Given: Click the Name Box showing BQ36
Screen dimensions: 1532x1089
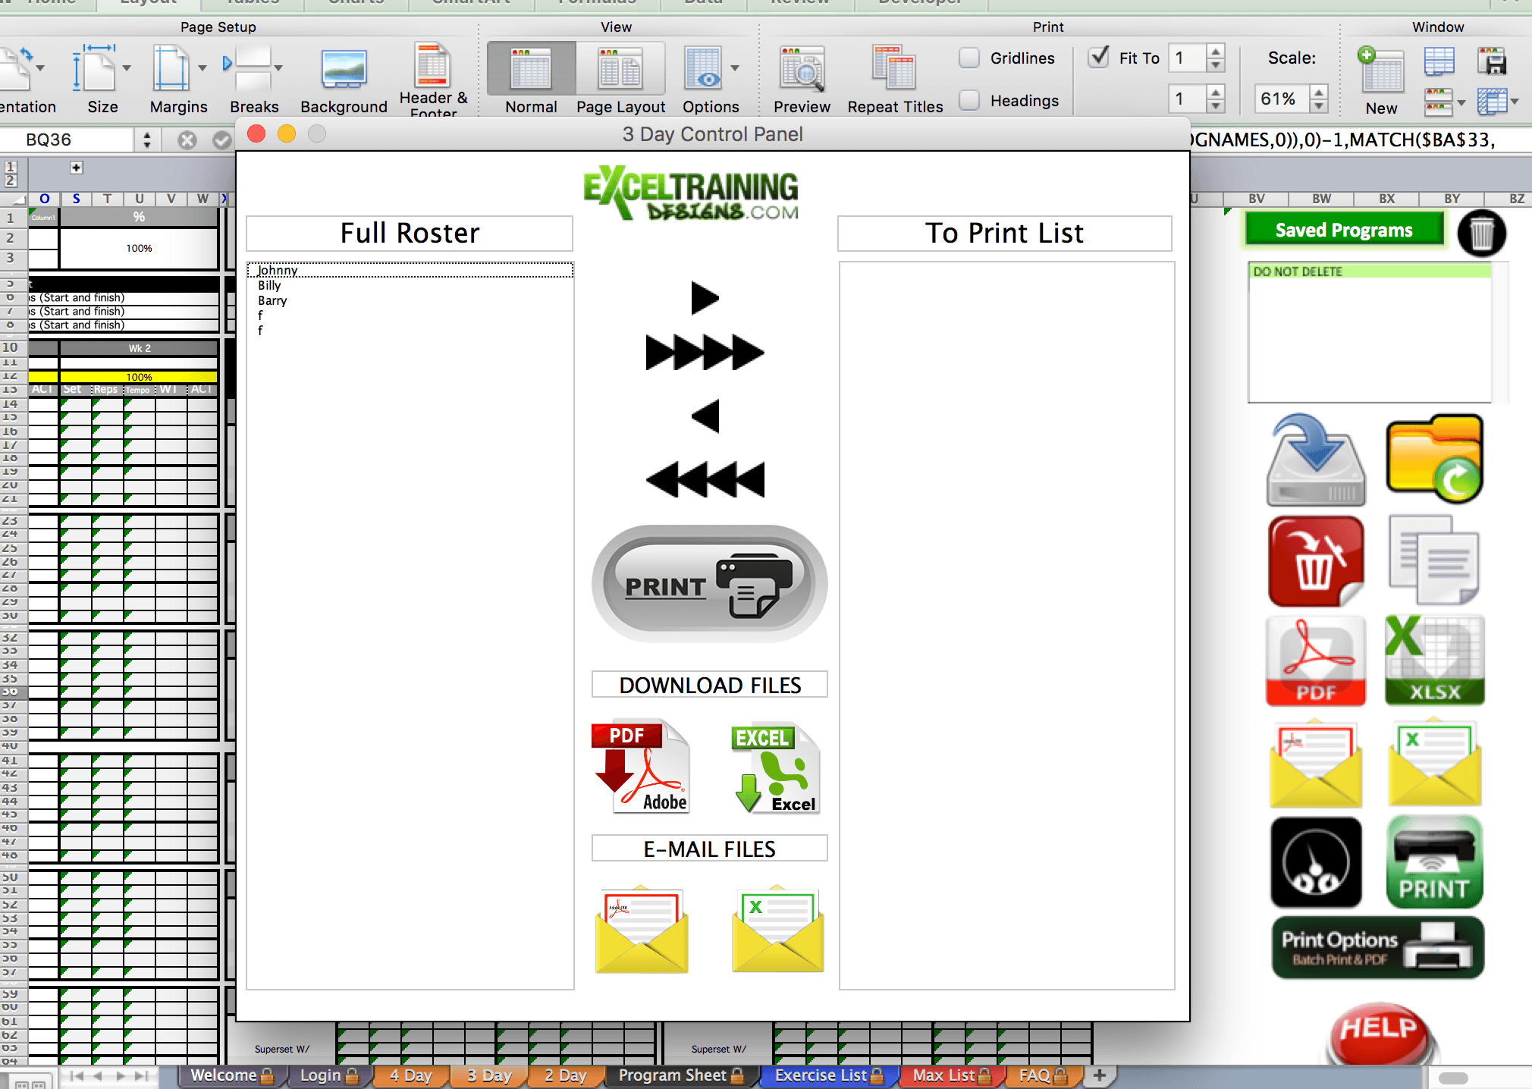Looking at the screenshot, I should 68,140.
